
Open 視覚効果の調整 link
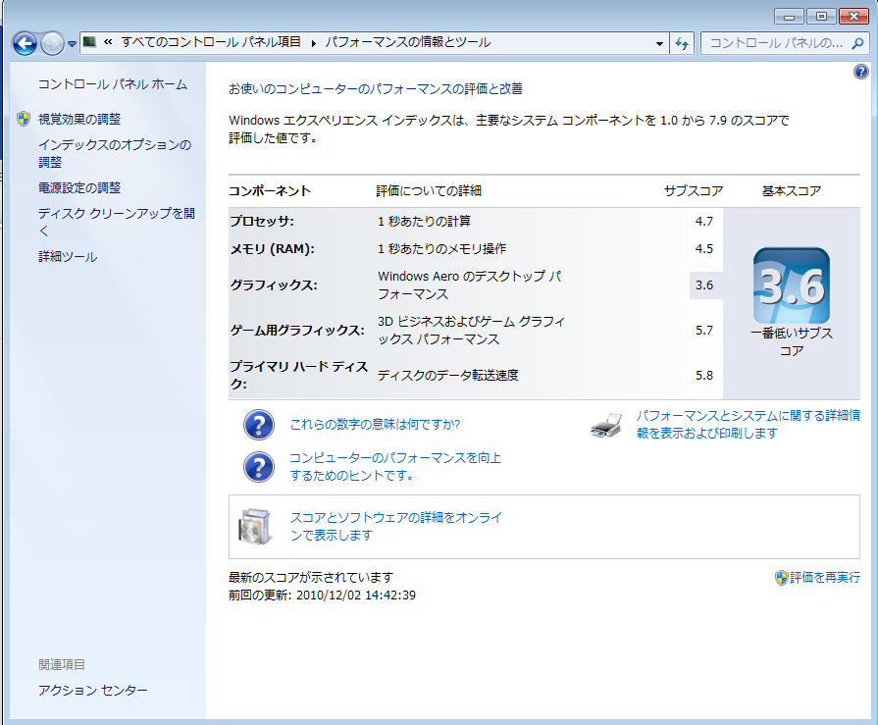click(x=79, y=120)
